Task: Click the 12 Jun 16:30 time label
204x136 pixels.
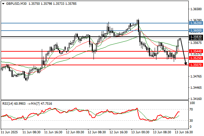Action: pos(118,131)
